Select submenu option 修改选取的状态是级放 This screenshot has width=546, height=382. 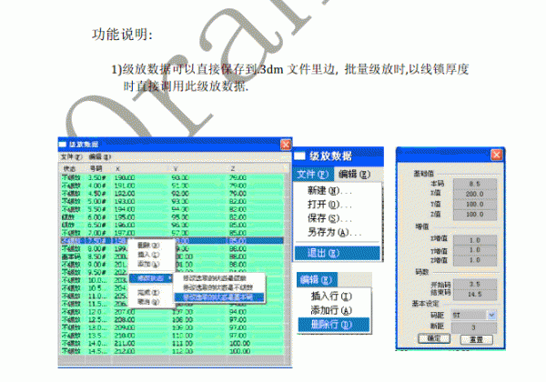[x=215, y=278]
